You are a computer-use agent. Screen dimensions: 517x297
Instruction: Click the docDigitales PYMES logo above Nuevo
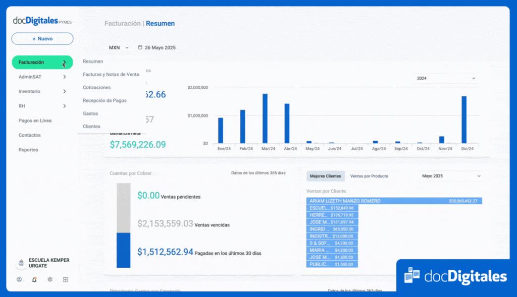click(x=42, y=21)
